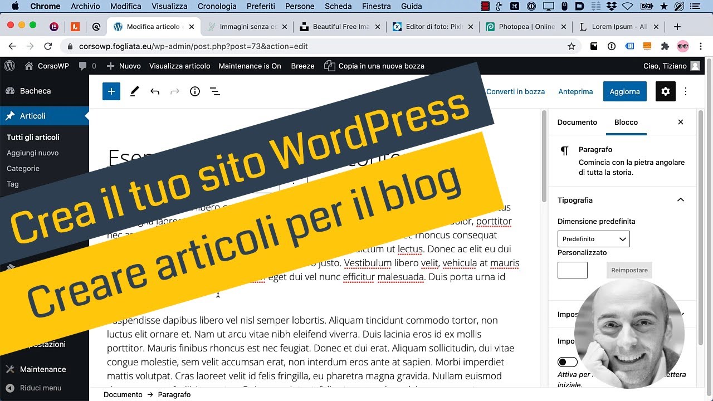
Task: Open Chrome three-dot menu
Action: 701,46
